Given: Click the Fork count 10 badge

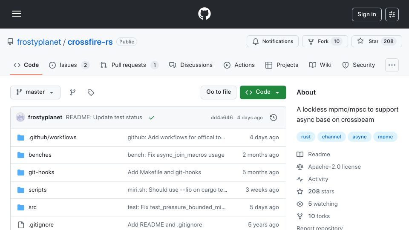Looking at the screenshot, I should (x=337, y=41).
